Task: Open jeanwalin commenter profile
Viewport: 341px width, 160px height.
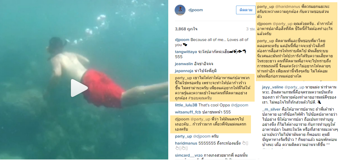Action: point(183,64)
